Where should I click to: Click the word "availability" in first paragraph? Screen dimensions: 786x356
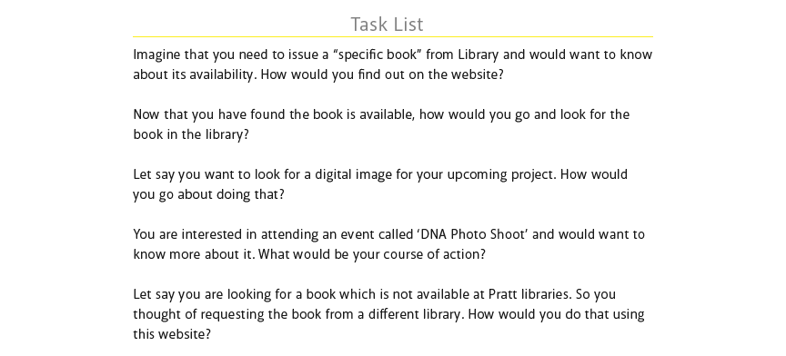click(221, 74)
